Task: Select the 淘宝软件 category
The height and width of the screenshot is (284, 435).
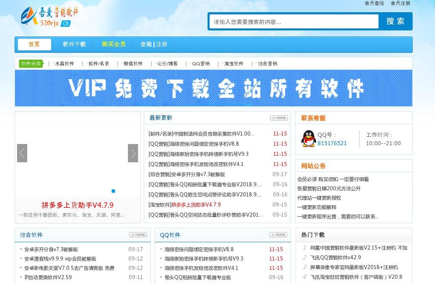Action: [x=234, y=64]
